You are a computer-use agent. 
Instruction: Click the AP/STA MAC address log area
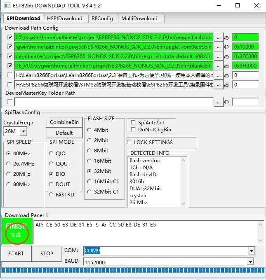point(145,232)
